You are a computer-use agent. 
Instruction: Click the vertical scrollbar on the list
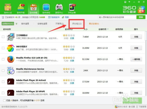146,36
